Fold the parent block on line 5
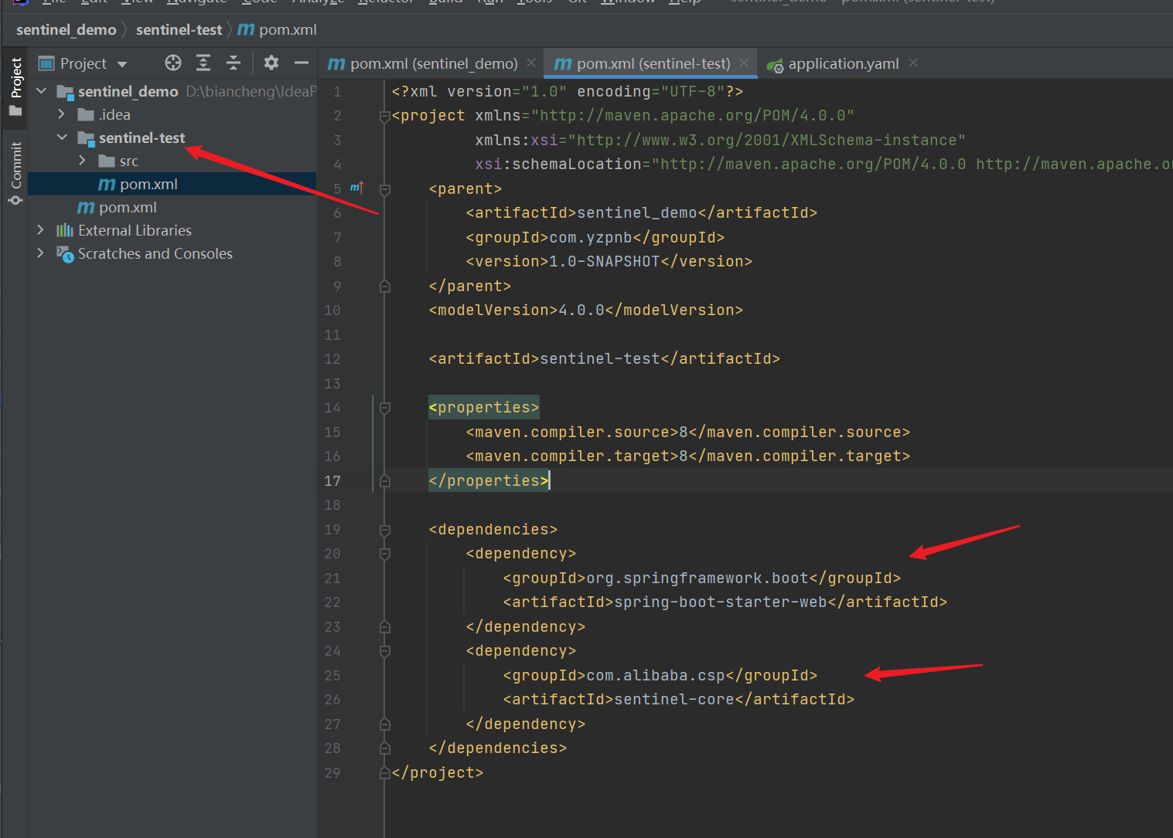This screenshot has width=1173, height=838. [x=384, y=189]
